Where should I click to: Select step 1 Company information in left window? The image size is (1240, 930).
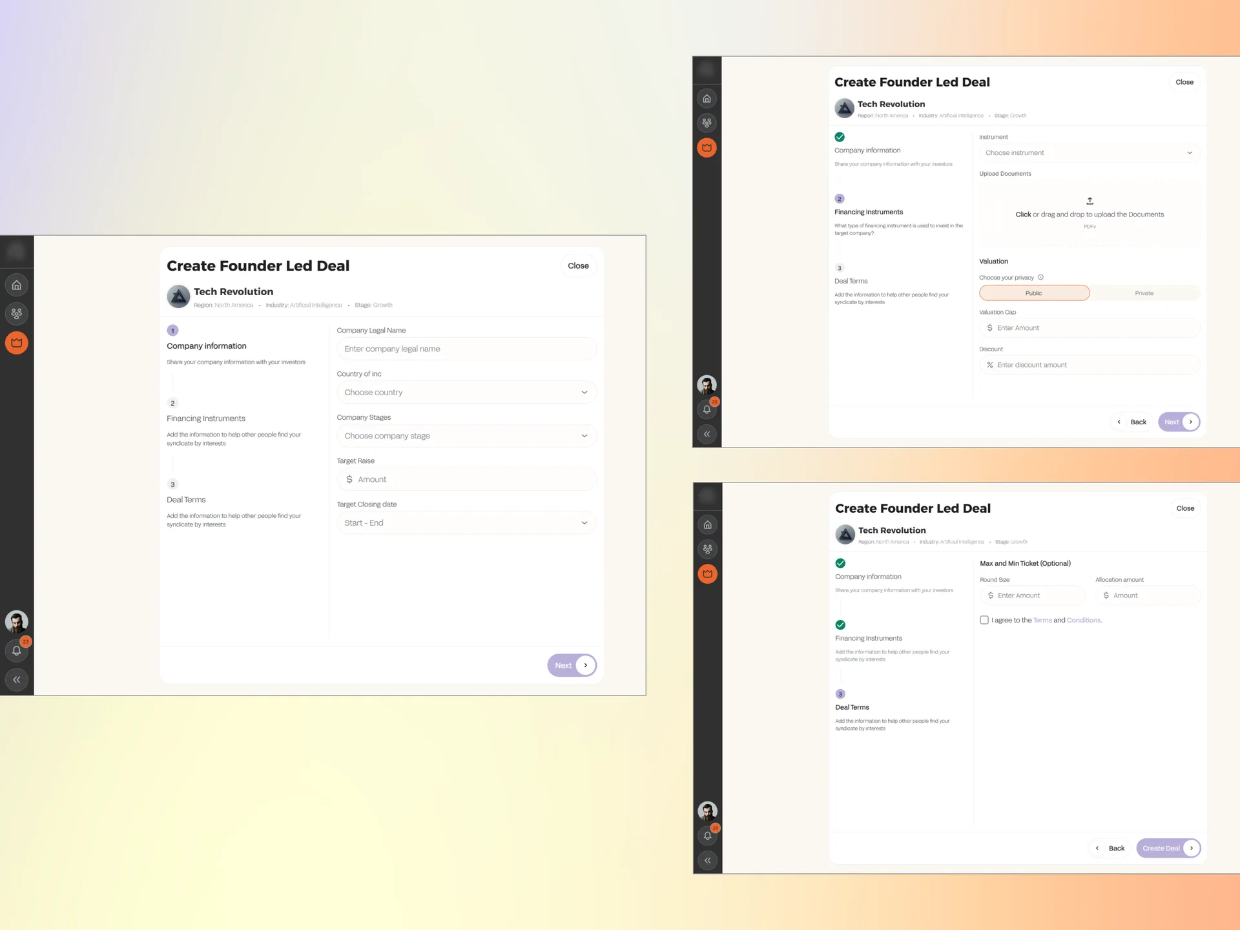click(x=236, y=347)
